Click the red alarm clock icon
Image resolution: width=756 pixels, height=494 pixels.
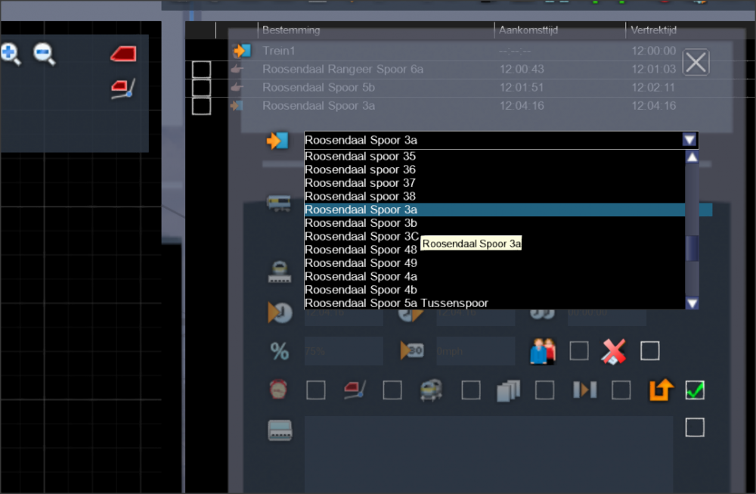[279, 390]
